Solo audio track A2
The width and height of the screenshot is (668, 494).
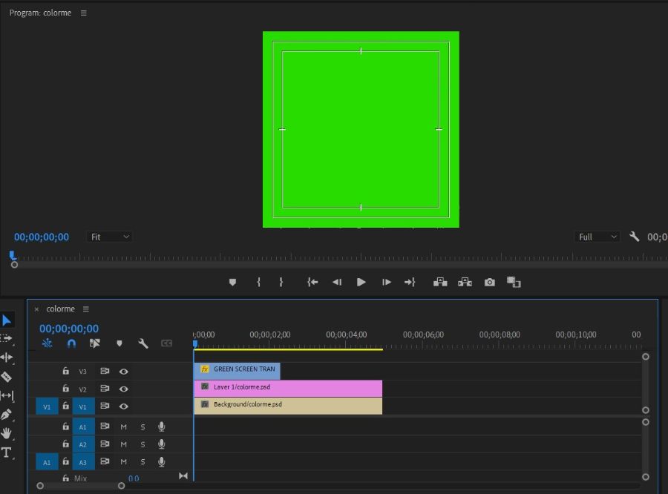[143, 444]
